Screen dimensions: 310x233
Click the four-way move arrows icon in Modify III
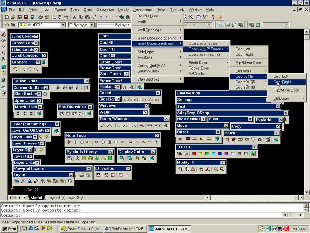pyautogui.click(x=187, y=169)
